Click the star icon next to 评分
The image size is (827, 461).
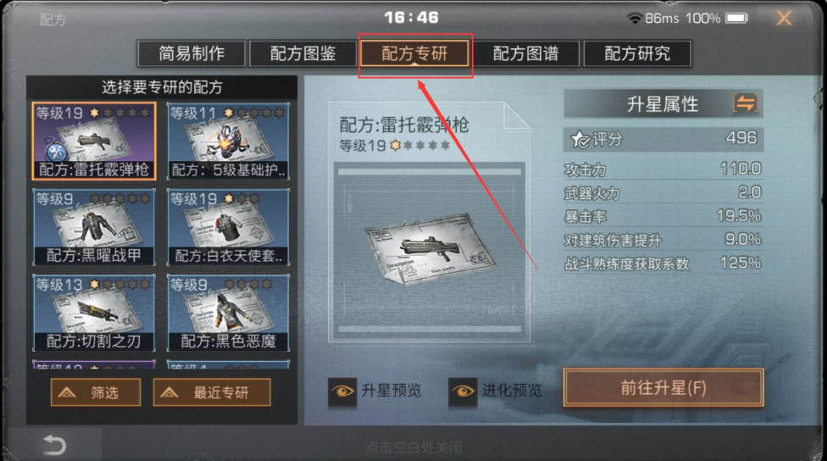580,140
